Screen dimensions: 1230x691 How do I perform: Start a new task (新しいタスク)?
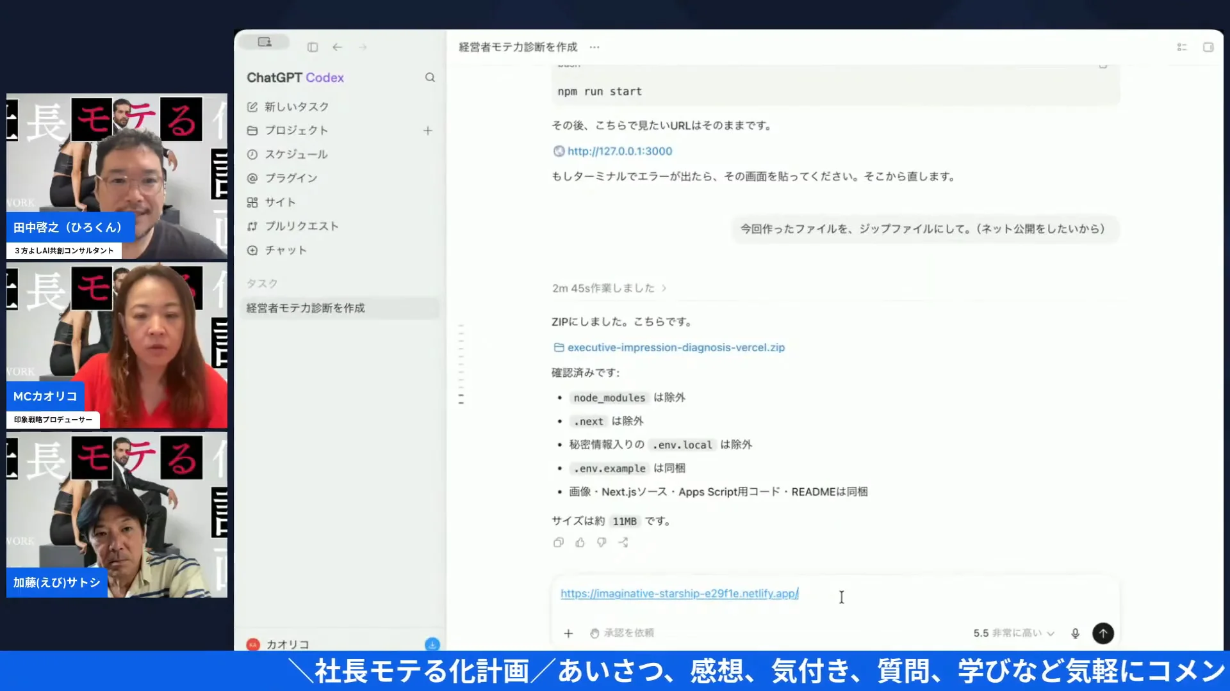pyautogui.click(x=288, y=107)
